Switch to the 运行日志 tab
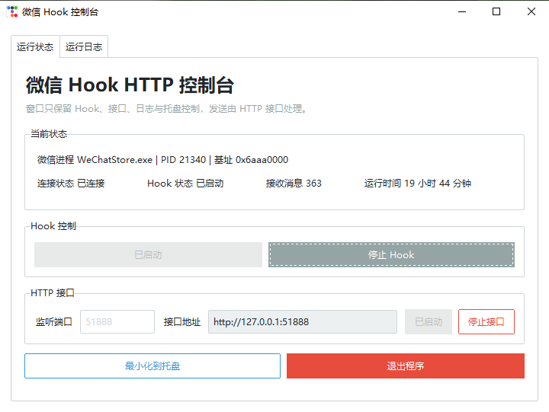This screenshot has width=549, height=412. pos(84,46)
